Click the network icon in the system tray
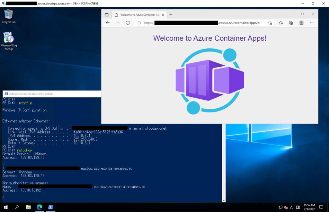 280,207
